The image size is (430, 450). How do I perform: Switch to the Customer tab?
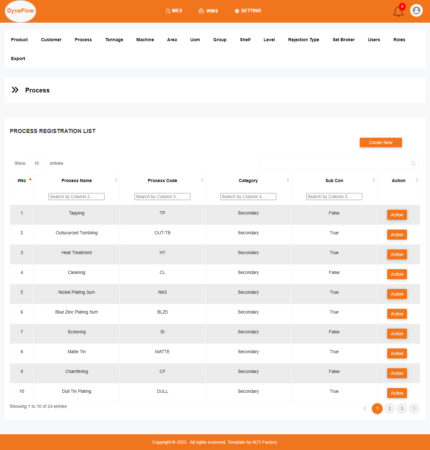coord(51,40)
